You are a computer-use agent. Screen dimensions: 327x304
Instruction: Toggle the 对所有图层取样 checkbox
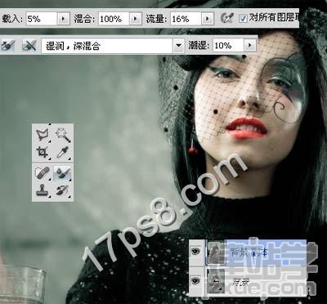click(243, 19)
